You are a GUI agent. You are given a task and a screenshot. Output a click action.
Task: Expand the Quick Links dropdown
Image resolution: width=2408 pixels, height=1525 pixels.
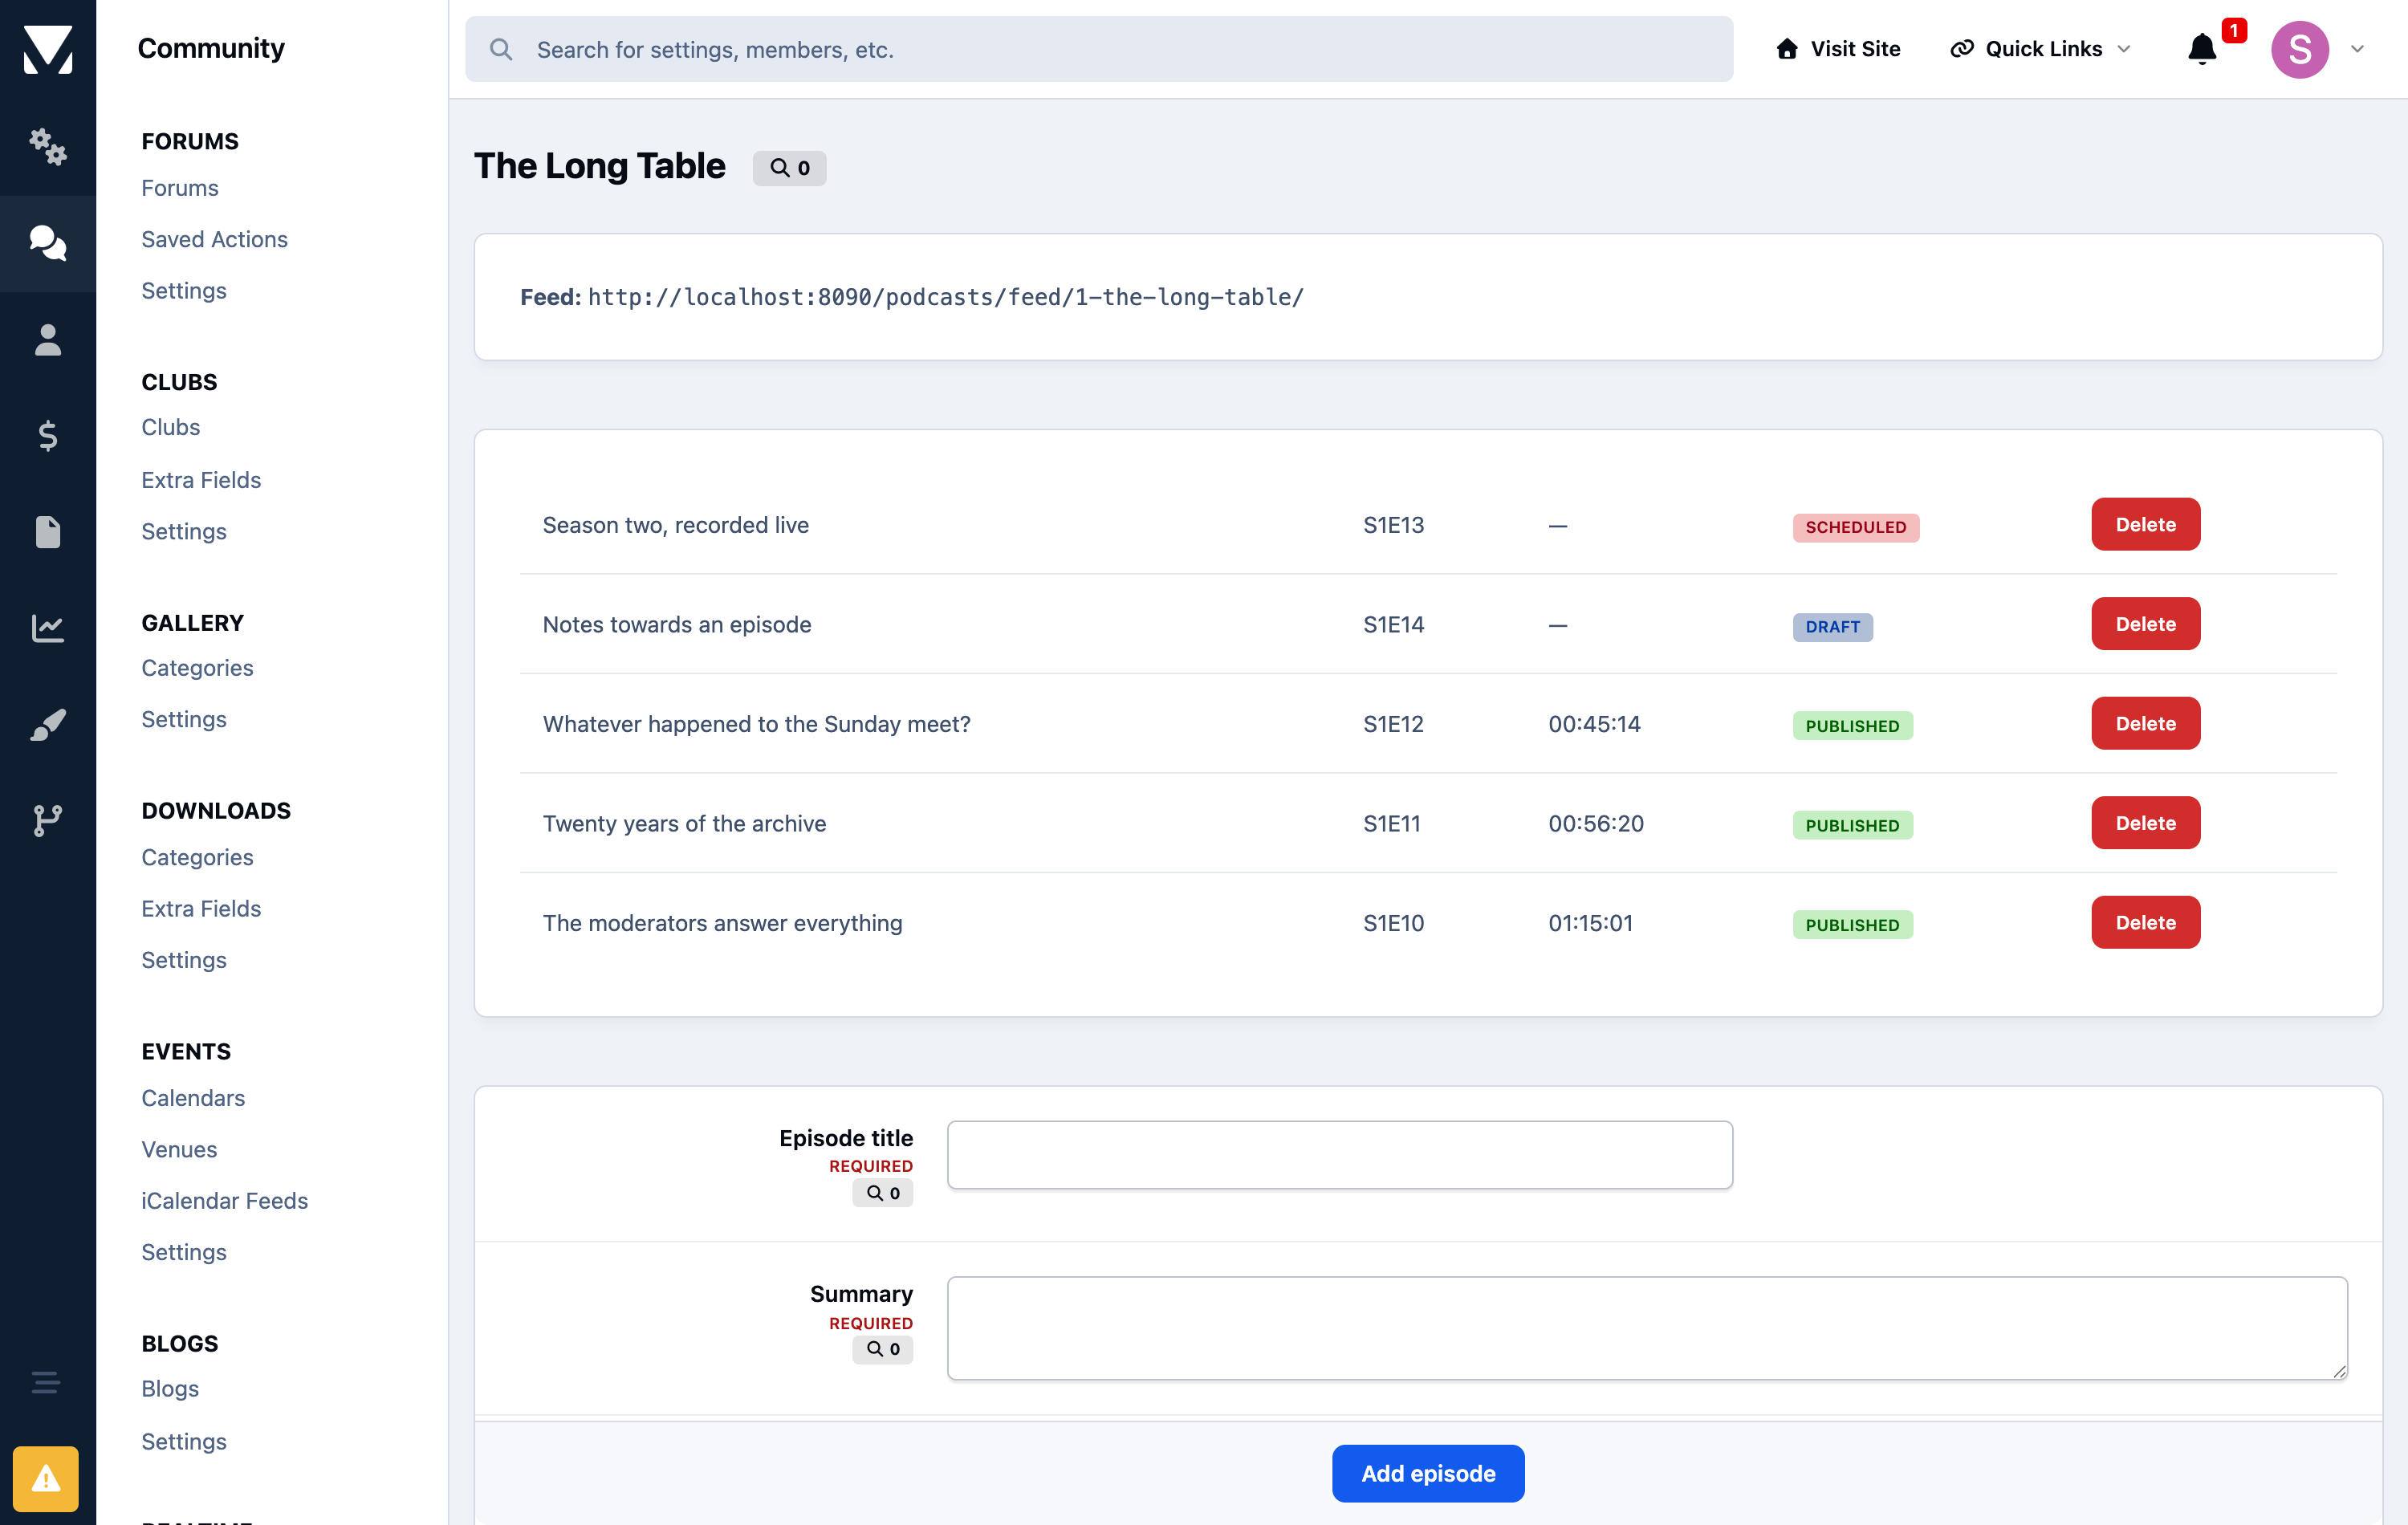pos(2041,49)
